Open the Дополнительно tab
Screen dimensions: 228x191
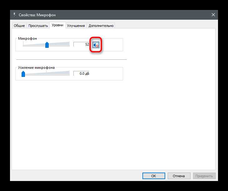[101, 26]
